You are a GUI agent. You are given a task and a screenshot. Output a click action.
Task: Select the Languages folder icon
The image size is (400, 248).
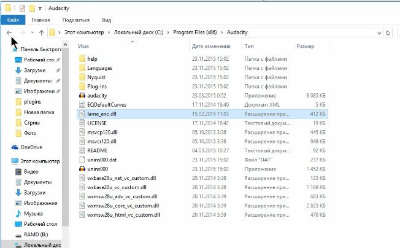pyautogui.click(x=82, y=68)
